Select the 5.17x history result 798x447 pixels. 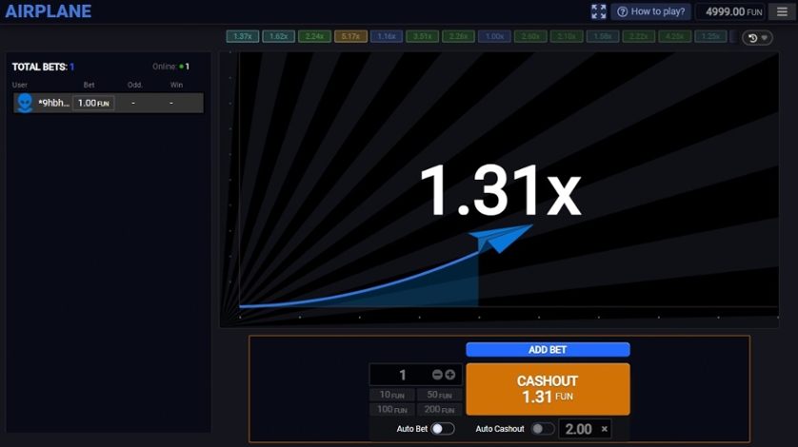click(350, 37)
